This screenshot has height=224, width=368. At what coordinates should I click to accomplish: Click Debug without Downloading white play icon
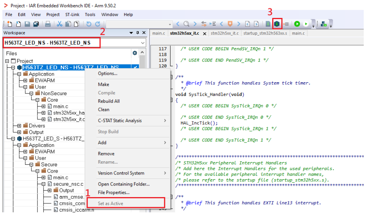(306, 24)
